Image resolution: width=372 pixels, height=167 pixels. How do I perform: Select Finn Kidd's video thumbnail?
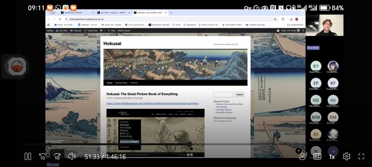click(324, 25)
